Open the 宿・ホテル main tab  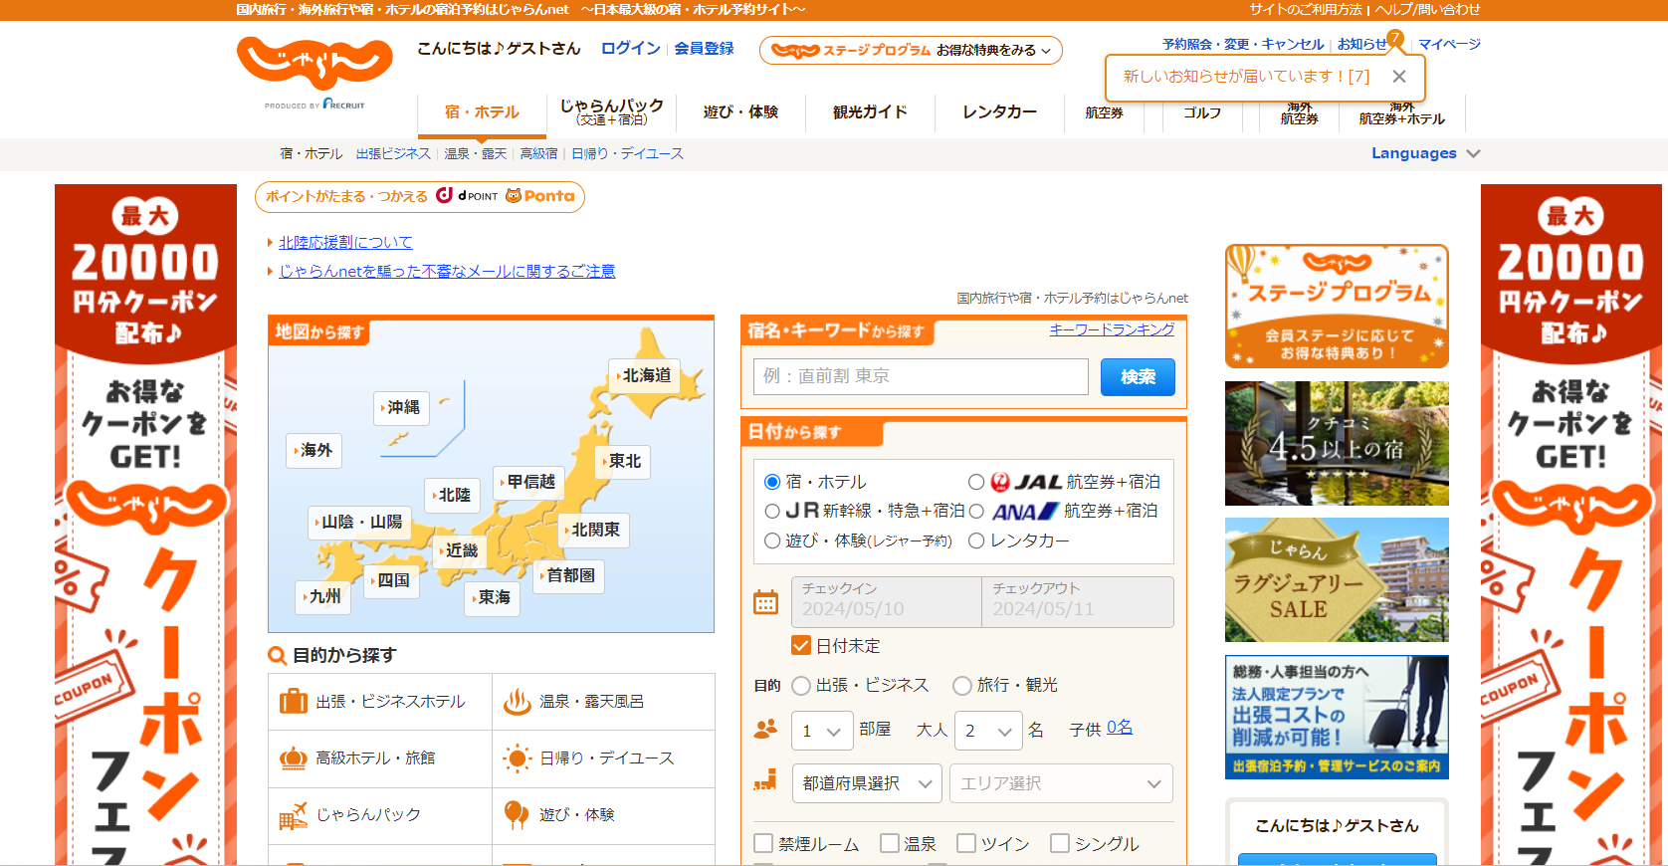482,112
